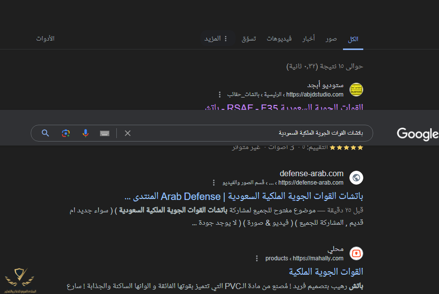439x294 pixels.
Task: Click the defense-arab.com globe favicon
Action: (x=356, y=178)
